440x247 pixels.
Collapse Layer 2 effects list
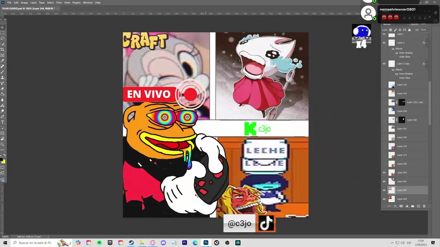click(427, 43)
